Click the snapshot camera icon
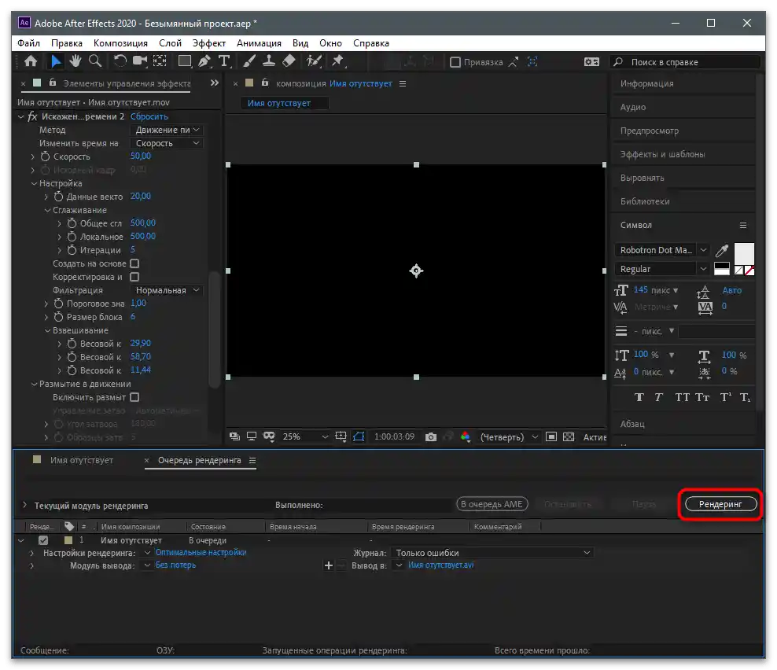The image size is (777, 670). click(x=431, y=436)
